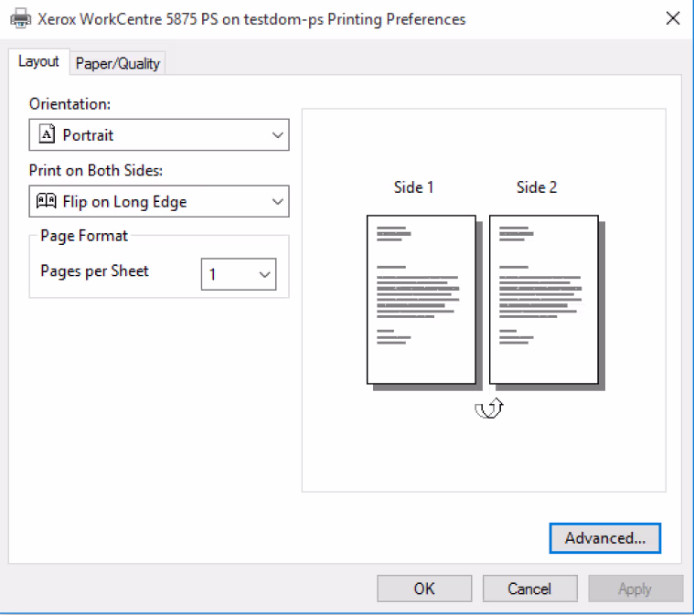This screenshot has width=694, height=615.
Task: Select the Layout tab
Action: (x=38, y=61)
